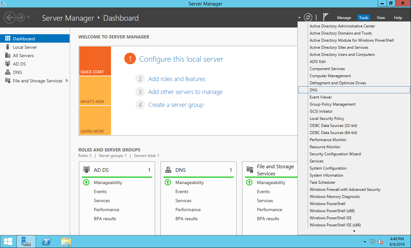Open the notifications flag icon
The width and height of the screenshot is (411, 248).
(x=326, y=17)
